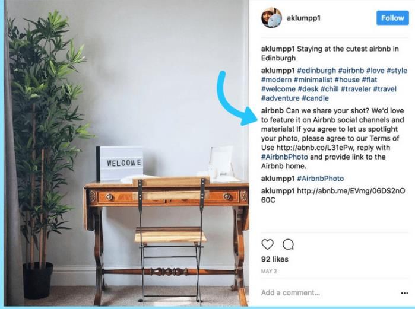View the 92 likes list
415x309 pixels.
[275, 259]
